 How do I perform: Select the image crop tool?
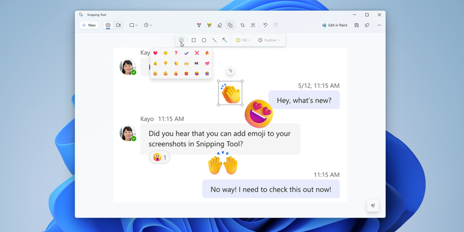coord(242,26)
